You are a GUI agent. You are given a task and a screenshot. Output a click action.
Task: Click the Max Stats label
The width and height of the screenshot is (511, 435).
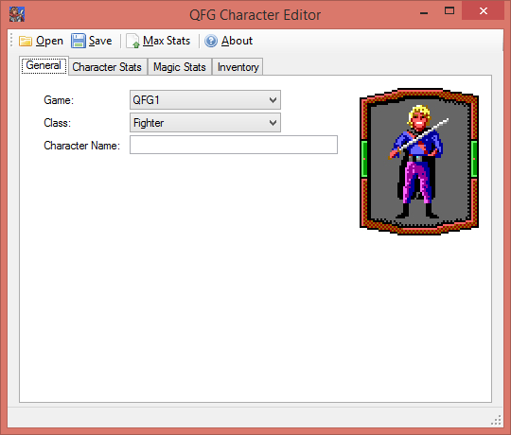tap(167, 41)
